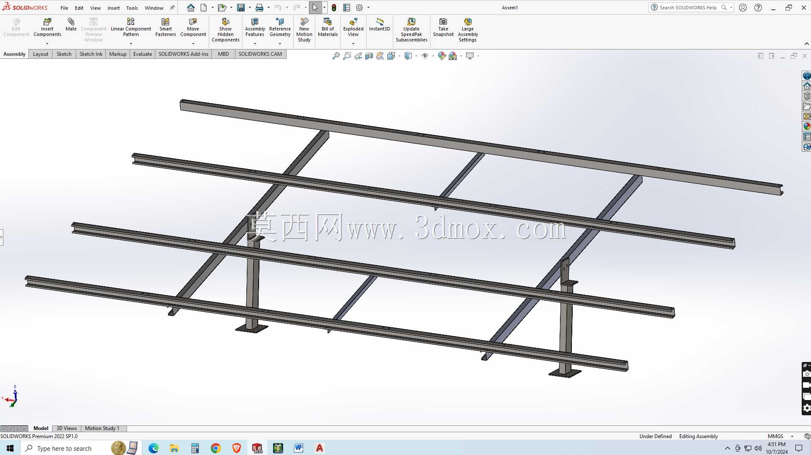Open Reference Geometry
Screen dimensions: 811x455
(x=280, y=27)
